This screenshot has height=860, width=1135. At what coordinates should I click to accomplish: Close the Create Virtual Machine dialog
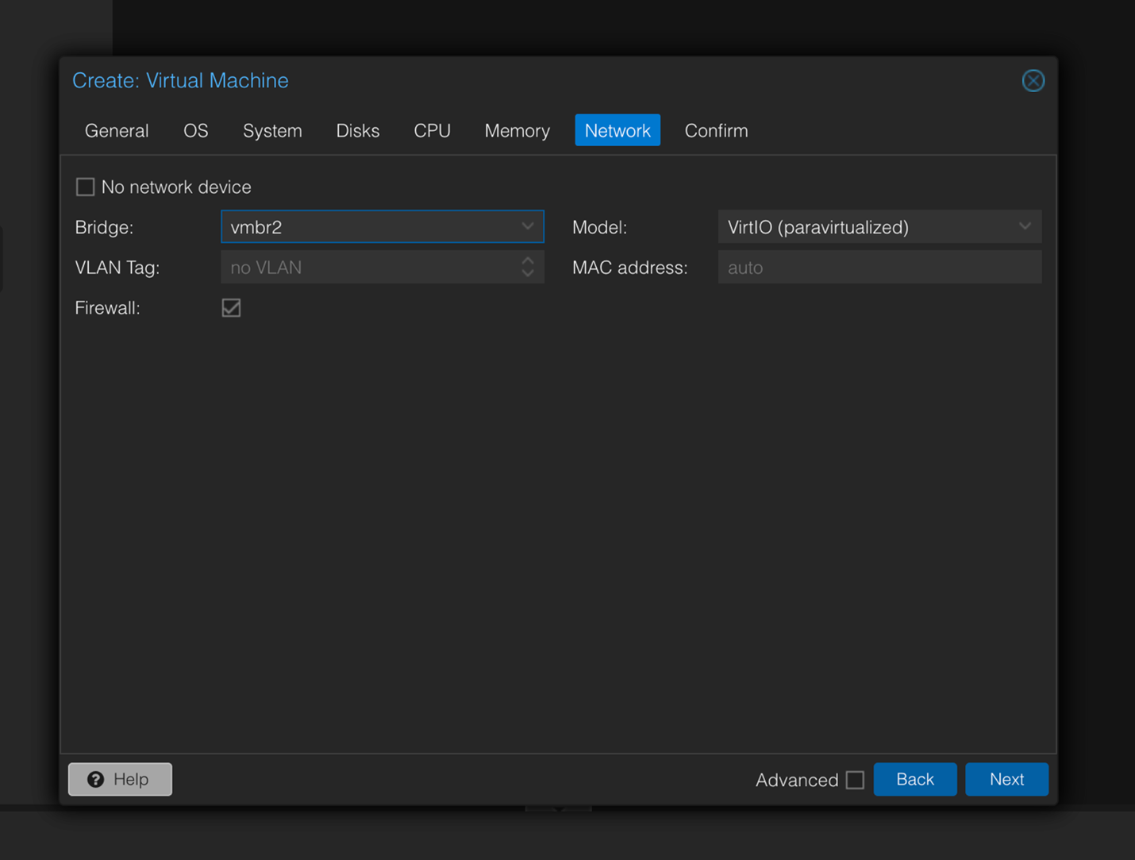(1033, 81)
